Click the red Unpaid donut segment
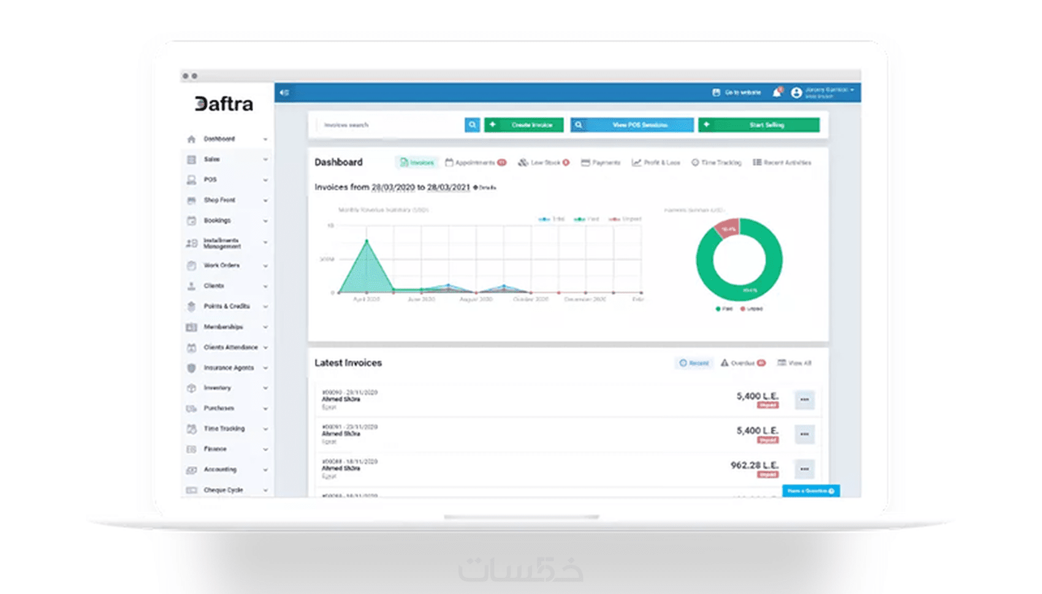Screen dimensions: 1042x594 729,228
